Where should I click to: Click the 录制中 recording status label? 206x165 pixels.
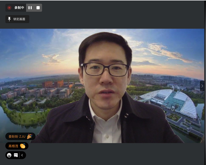[19, 8]
